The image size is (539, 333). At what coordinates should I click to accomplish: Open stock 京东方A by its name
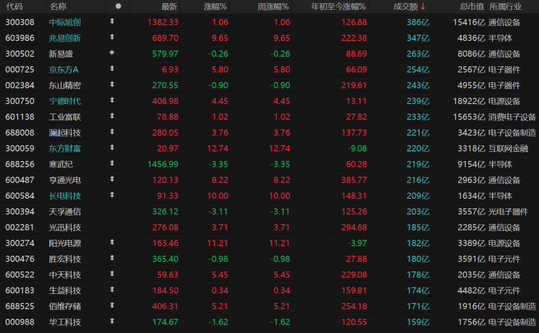tap(64, 69)
